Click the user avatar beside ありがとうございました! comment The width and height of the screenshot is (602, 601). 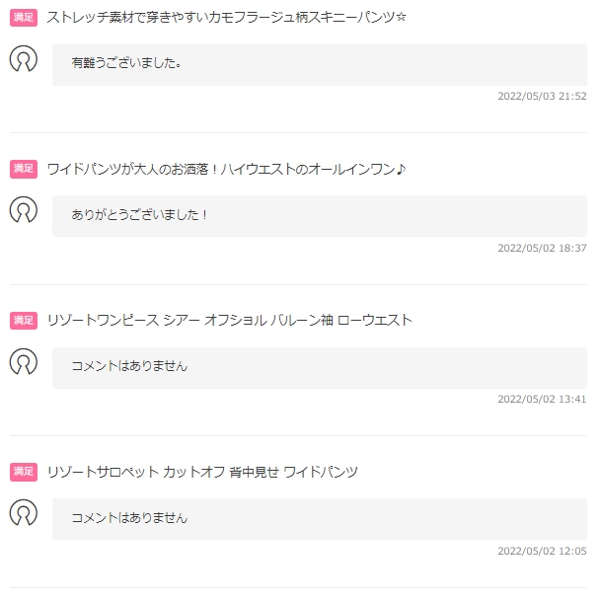click(x=24, y=209)
